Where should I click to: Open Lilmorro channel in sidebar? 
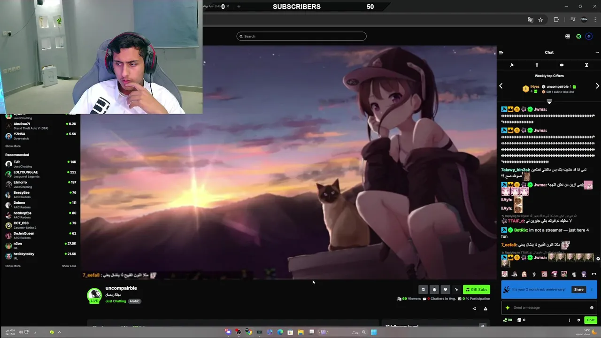tap(40, 184)
